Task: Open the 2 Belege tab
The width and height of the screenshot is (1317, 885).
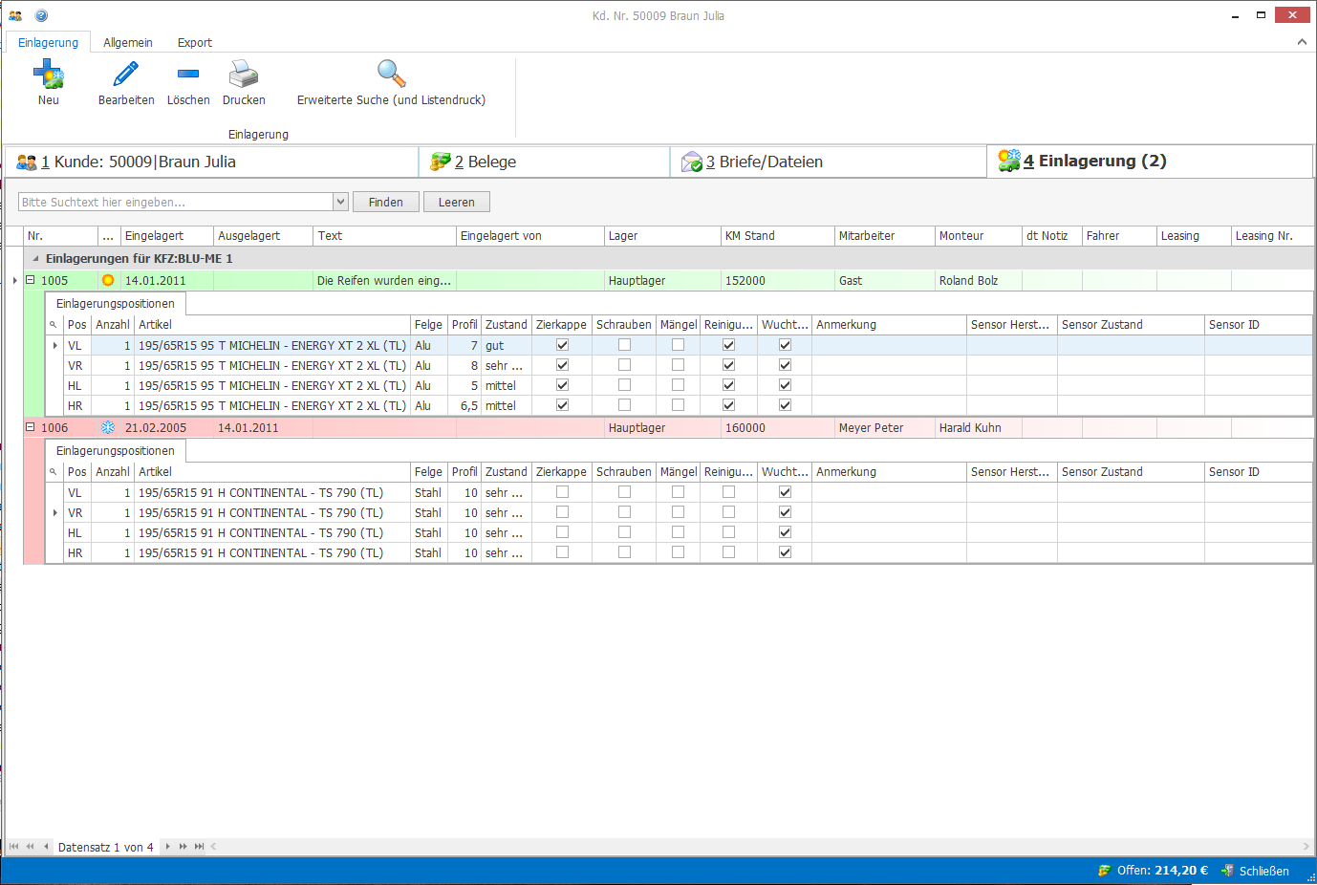Action: click(x=545, y=162)
